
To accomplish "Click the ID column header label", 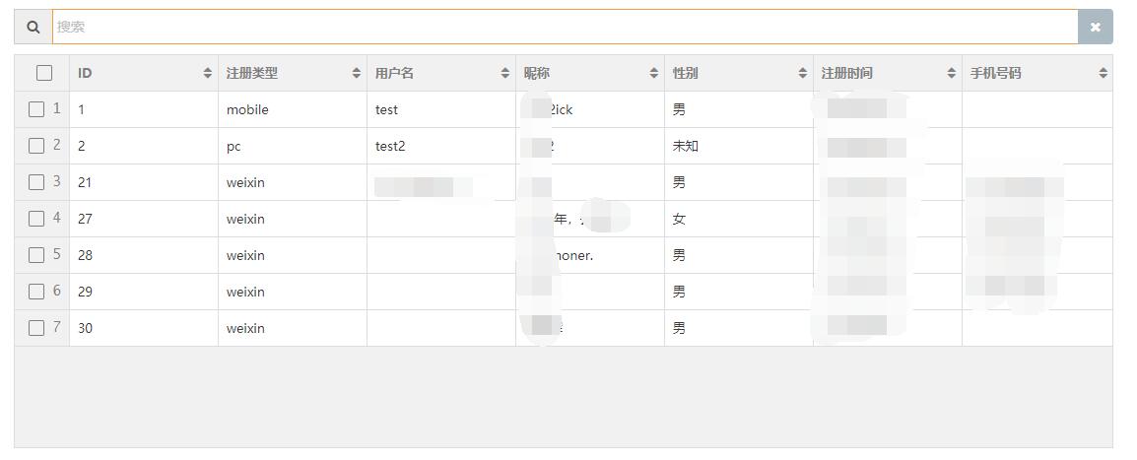I will pyautogui.click(x=85, y=73).
